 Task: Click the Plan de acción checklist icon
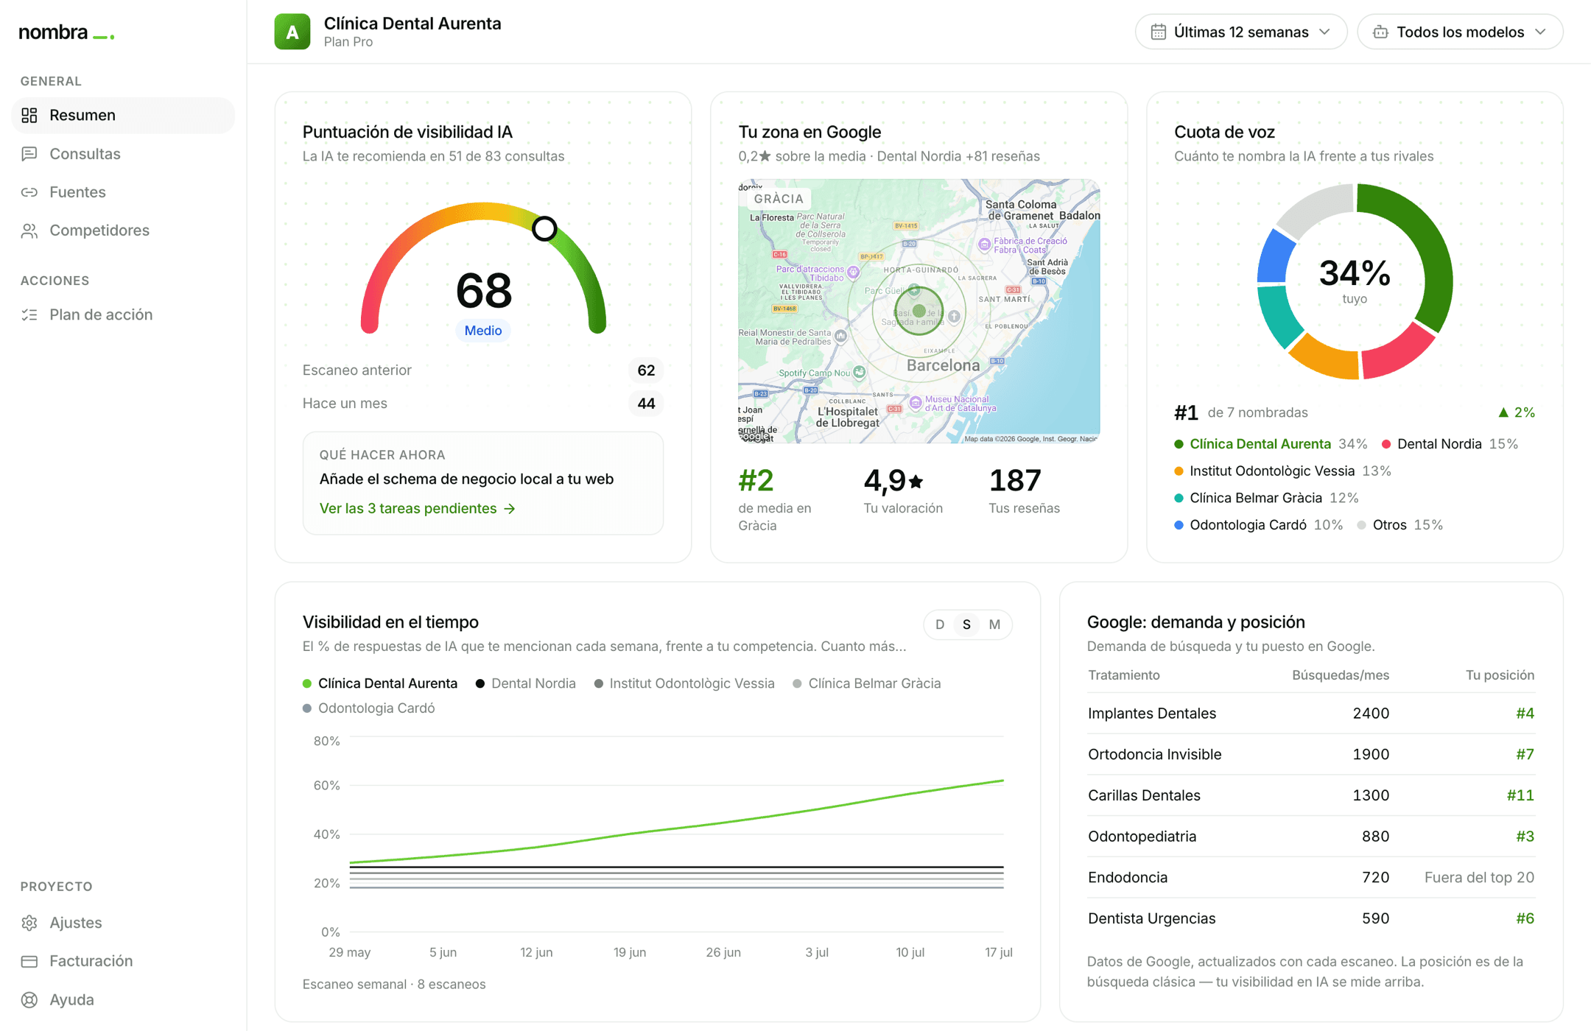click(29, 314)
